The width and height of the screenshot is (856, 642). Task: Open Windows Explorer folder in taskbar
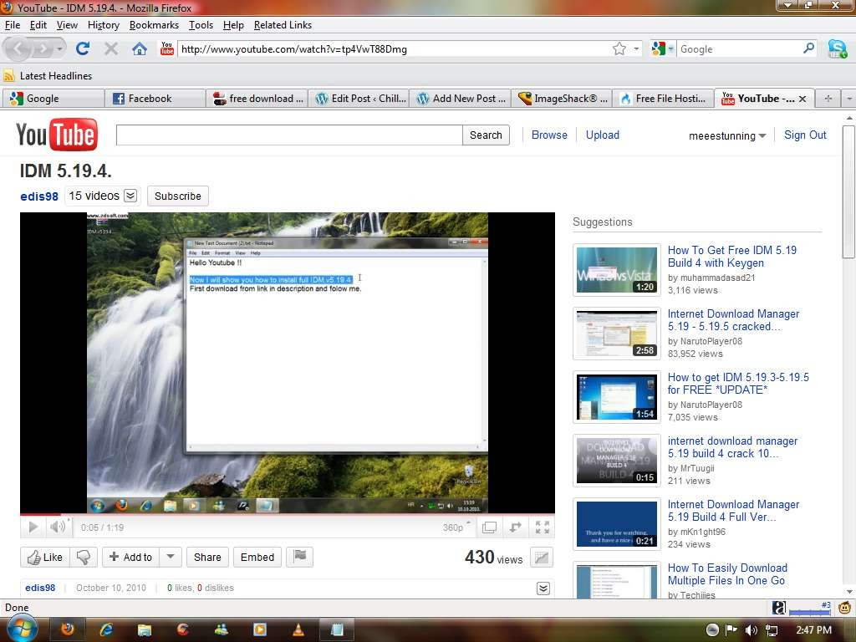click(144, 630)
